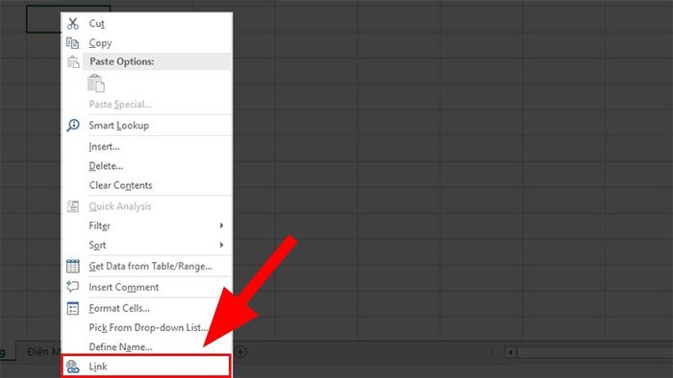Click the Smart Lookup magnifier icon

coord(73,125)
